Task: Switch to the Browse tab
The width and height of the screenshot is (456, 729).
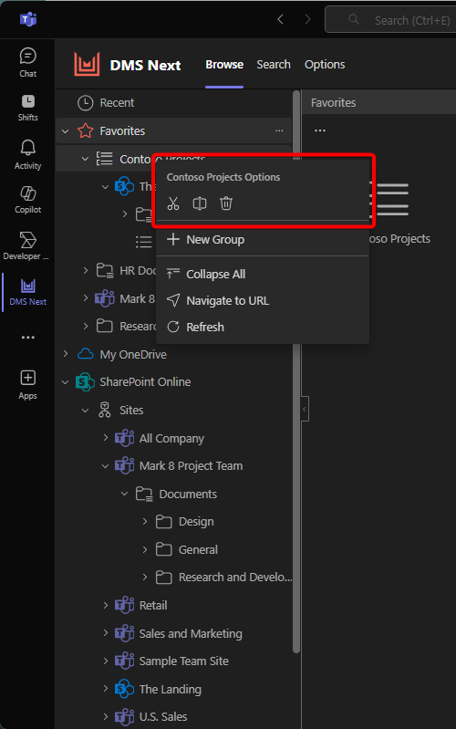Action: point(224,65)
